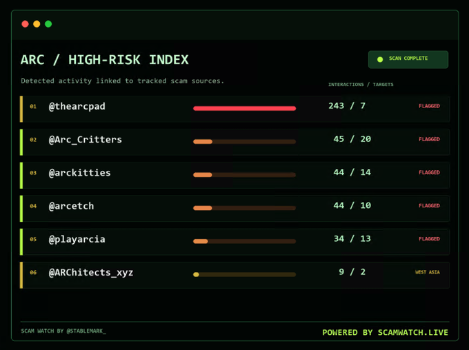Click the 44 / 14 interactions value
This screenshot has height=350, width=469.
coord(352,172)
